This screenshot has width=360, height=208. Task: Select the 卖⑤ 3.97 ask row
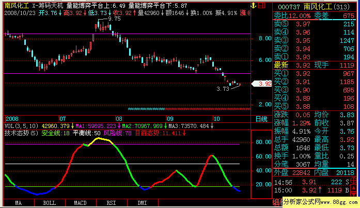314,24
